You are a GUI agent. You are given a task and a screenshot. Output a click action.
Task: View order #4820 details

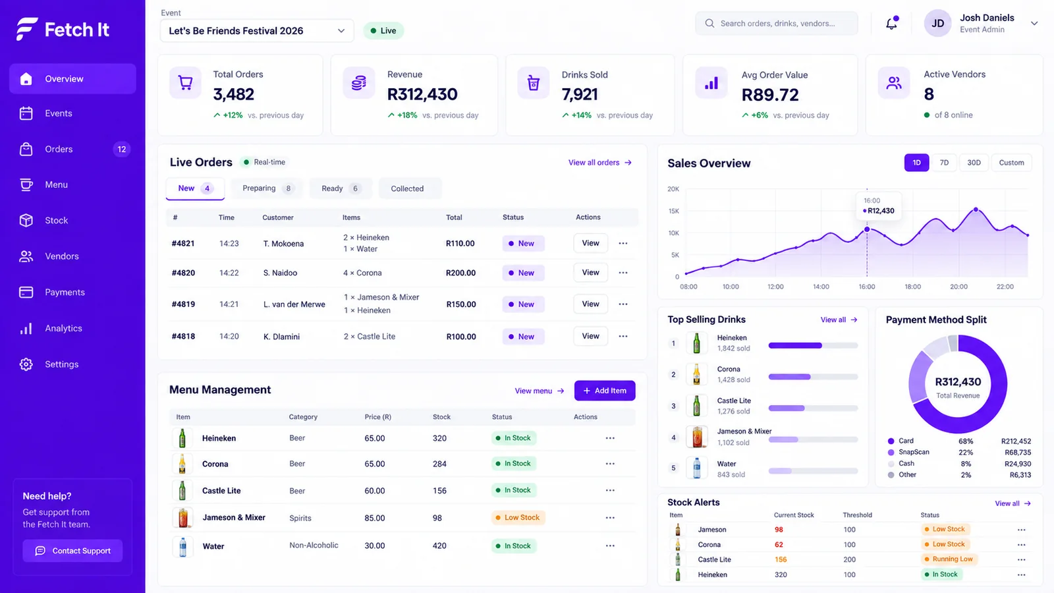[590, 273]
